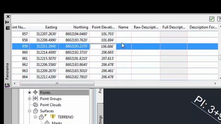Open Panorama properties menu icon
The width and height of the screenshot is (221, 124).
[x=8, y=28]
